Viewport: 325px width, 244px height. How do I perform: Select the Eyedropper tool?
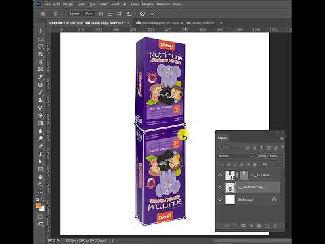41,77
